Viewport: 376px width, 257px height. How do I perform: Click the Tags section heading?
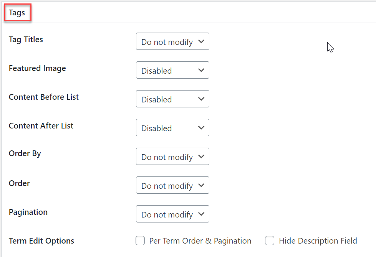pos(17,12)
